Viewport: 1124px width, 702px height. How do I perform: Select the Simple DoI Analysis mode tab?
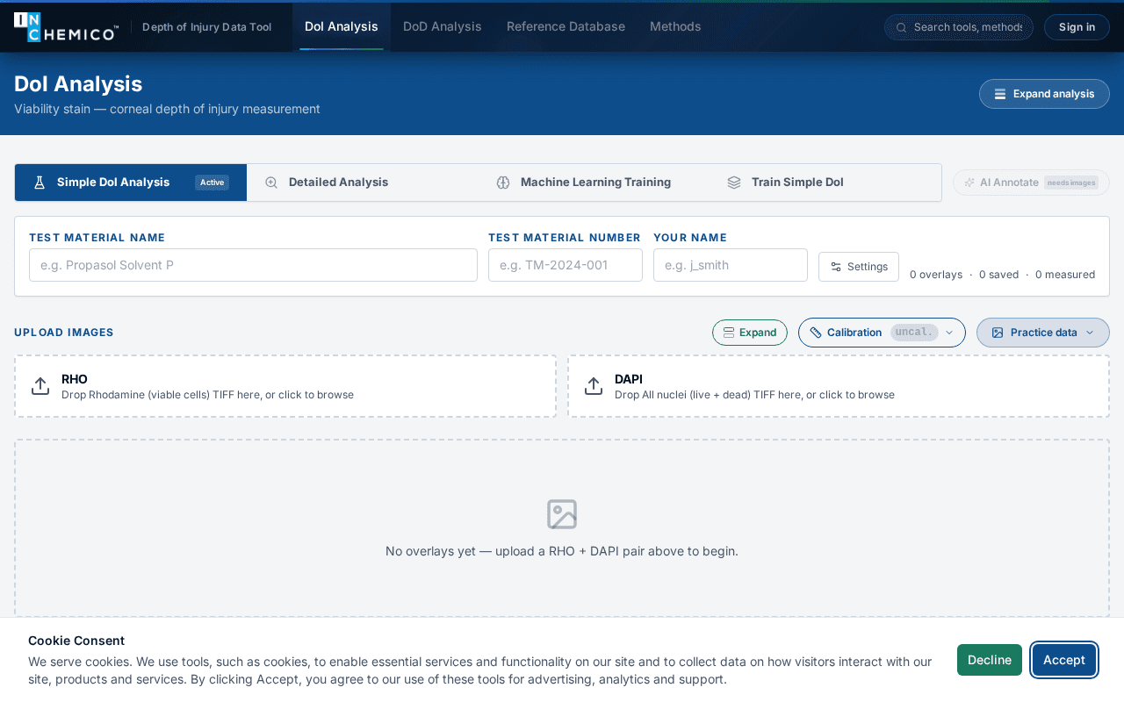(x=131, y=183)
